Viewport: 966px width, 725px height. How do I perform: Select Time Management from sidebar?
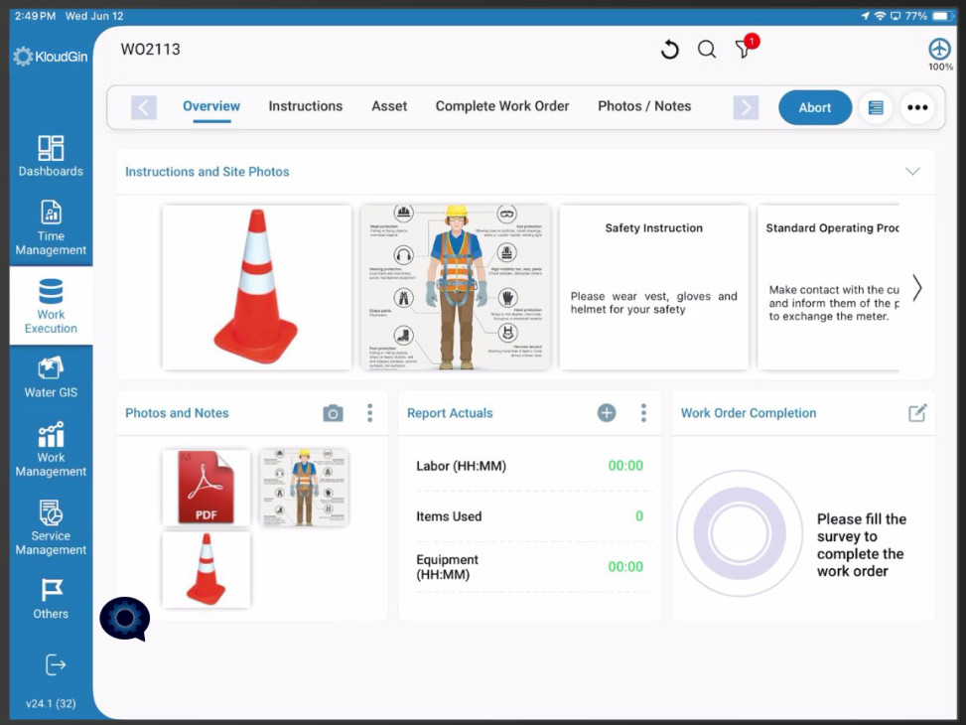(x=50, y=226)
